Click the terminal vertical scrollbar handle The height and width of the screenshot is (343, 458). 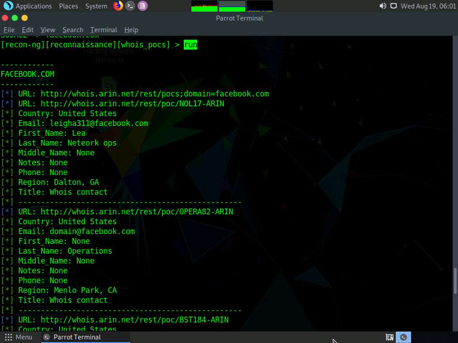tap(455, 281)
